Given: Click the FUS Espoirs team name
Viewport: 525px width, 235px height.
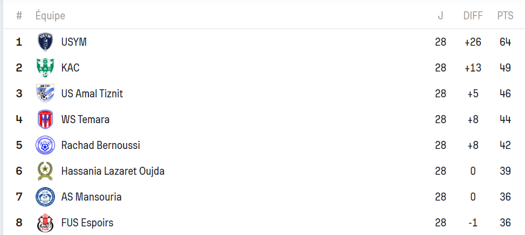Looking at the screenshot, I should coord(87,223).
